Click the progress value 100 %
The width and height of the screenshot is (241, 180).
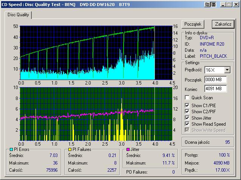pyautogui.click(x=224, y=155)
